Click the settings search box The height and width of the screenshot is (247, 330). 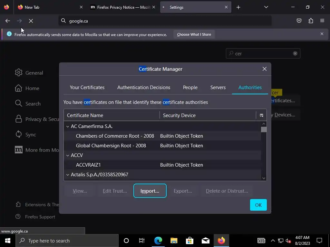click(x=263, y=54)
